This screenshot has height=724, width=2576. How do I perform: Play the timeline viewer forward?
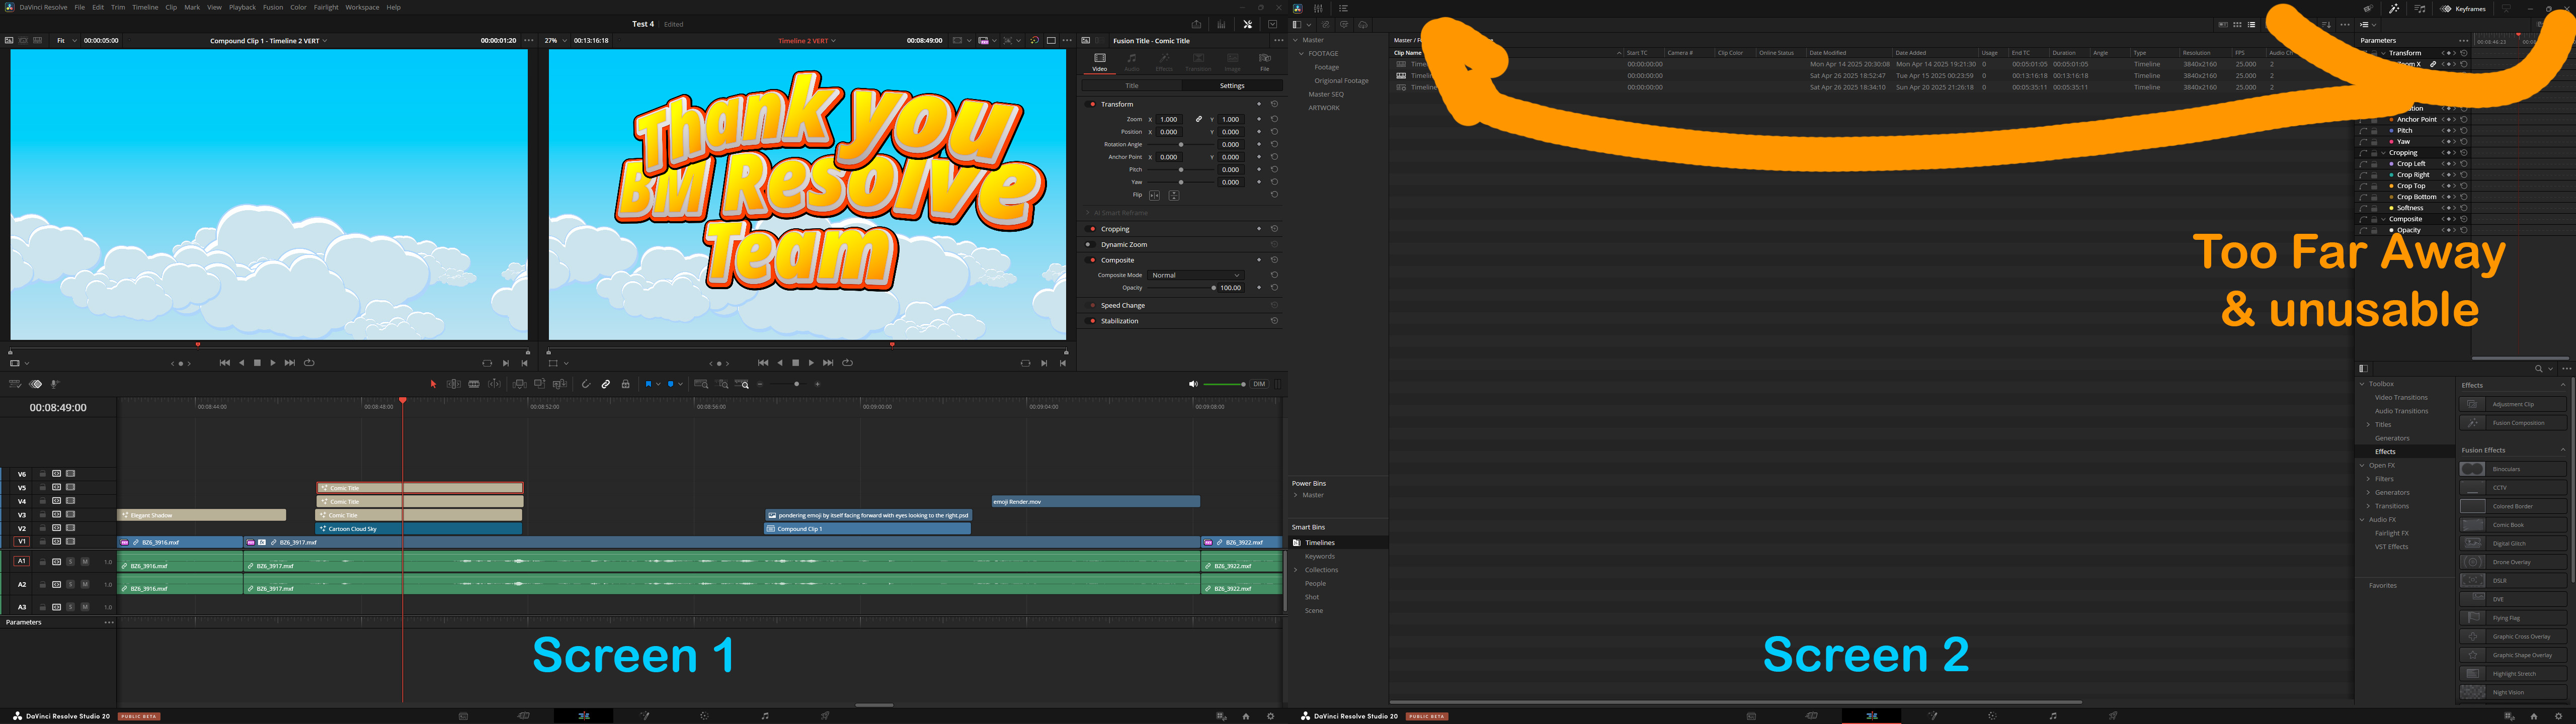point(811,363)
